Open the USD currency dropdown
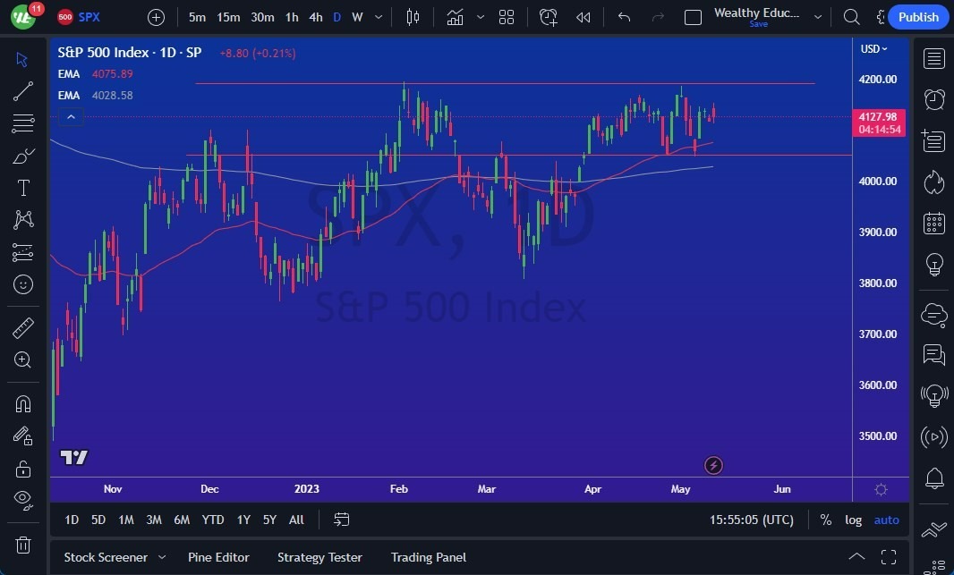Viewport: 954px width, 575px height. [872, 49]
